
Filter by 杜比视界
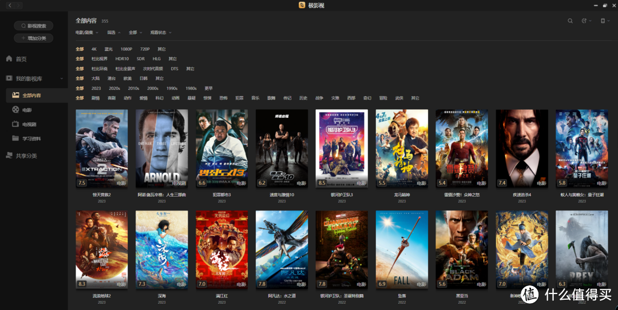click(100, 59)
